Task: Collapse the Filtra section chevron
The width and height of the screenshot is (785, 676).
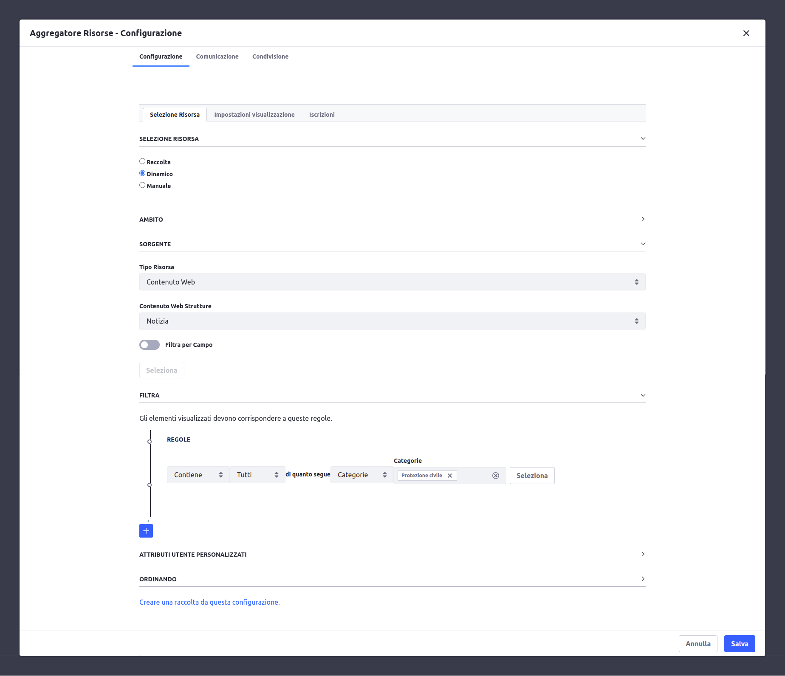Action: 643,395
